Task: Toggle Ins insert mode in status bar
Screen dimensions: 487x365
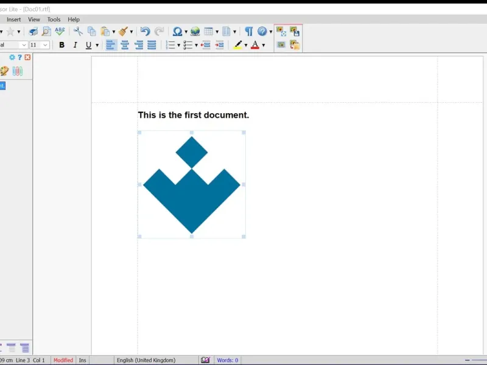Action: (x=82, y=360)
